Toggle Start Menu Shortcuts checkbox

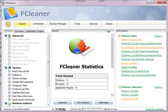pos(10,96)
